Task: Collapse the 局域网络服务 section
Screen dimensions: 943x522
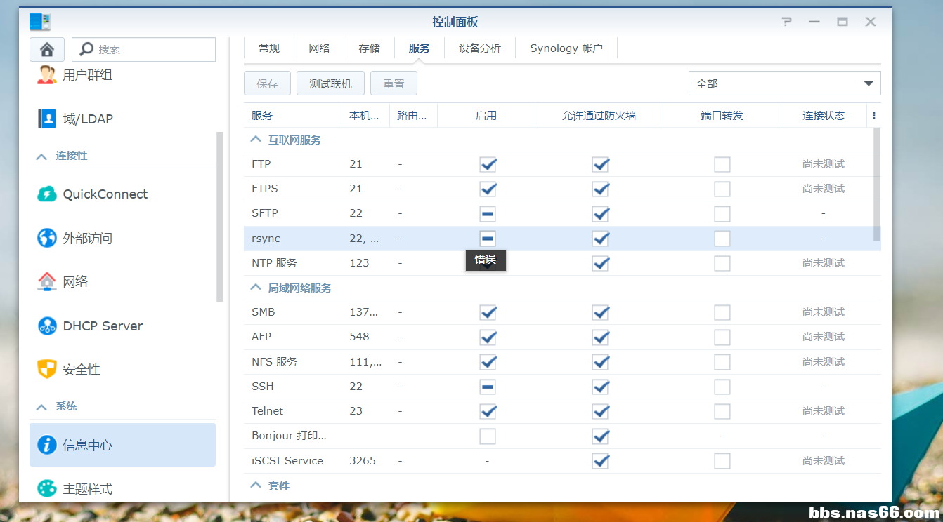Action: click(256, 288)
